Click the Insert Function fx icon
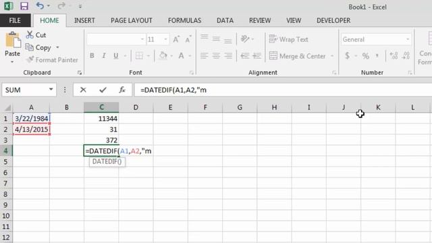 (122, 90)
